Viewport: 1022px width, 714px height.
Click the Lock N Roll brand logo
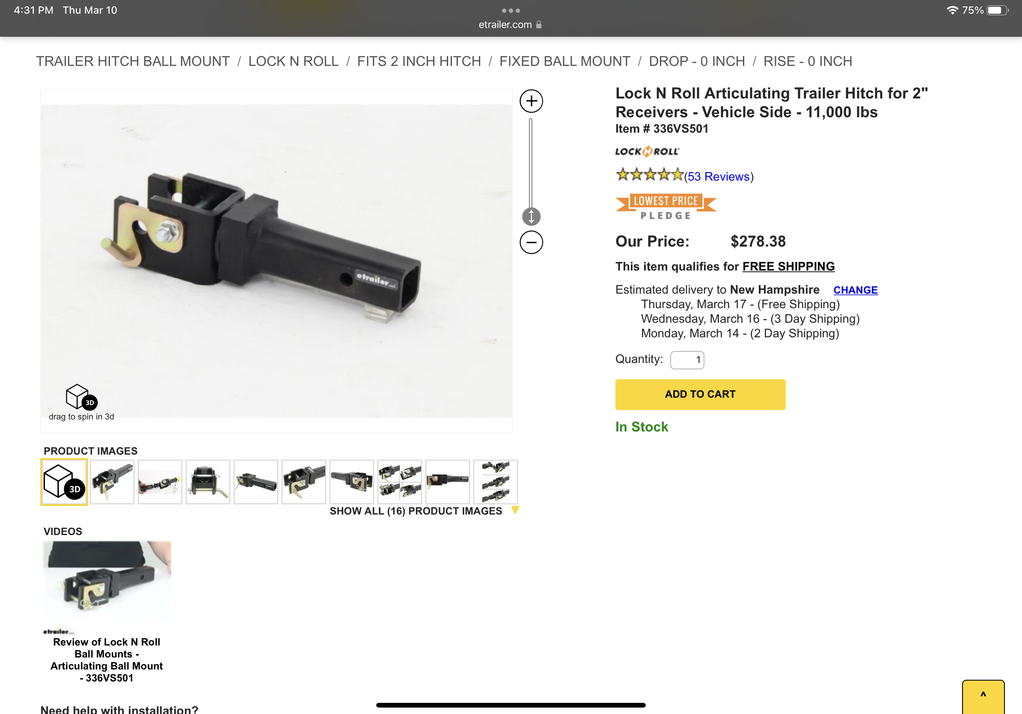[647, 152]
